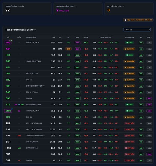Screen dimensions: 156x166
Task: Click the SUY YẾU badge in DHC row
Action: (129, 154)
